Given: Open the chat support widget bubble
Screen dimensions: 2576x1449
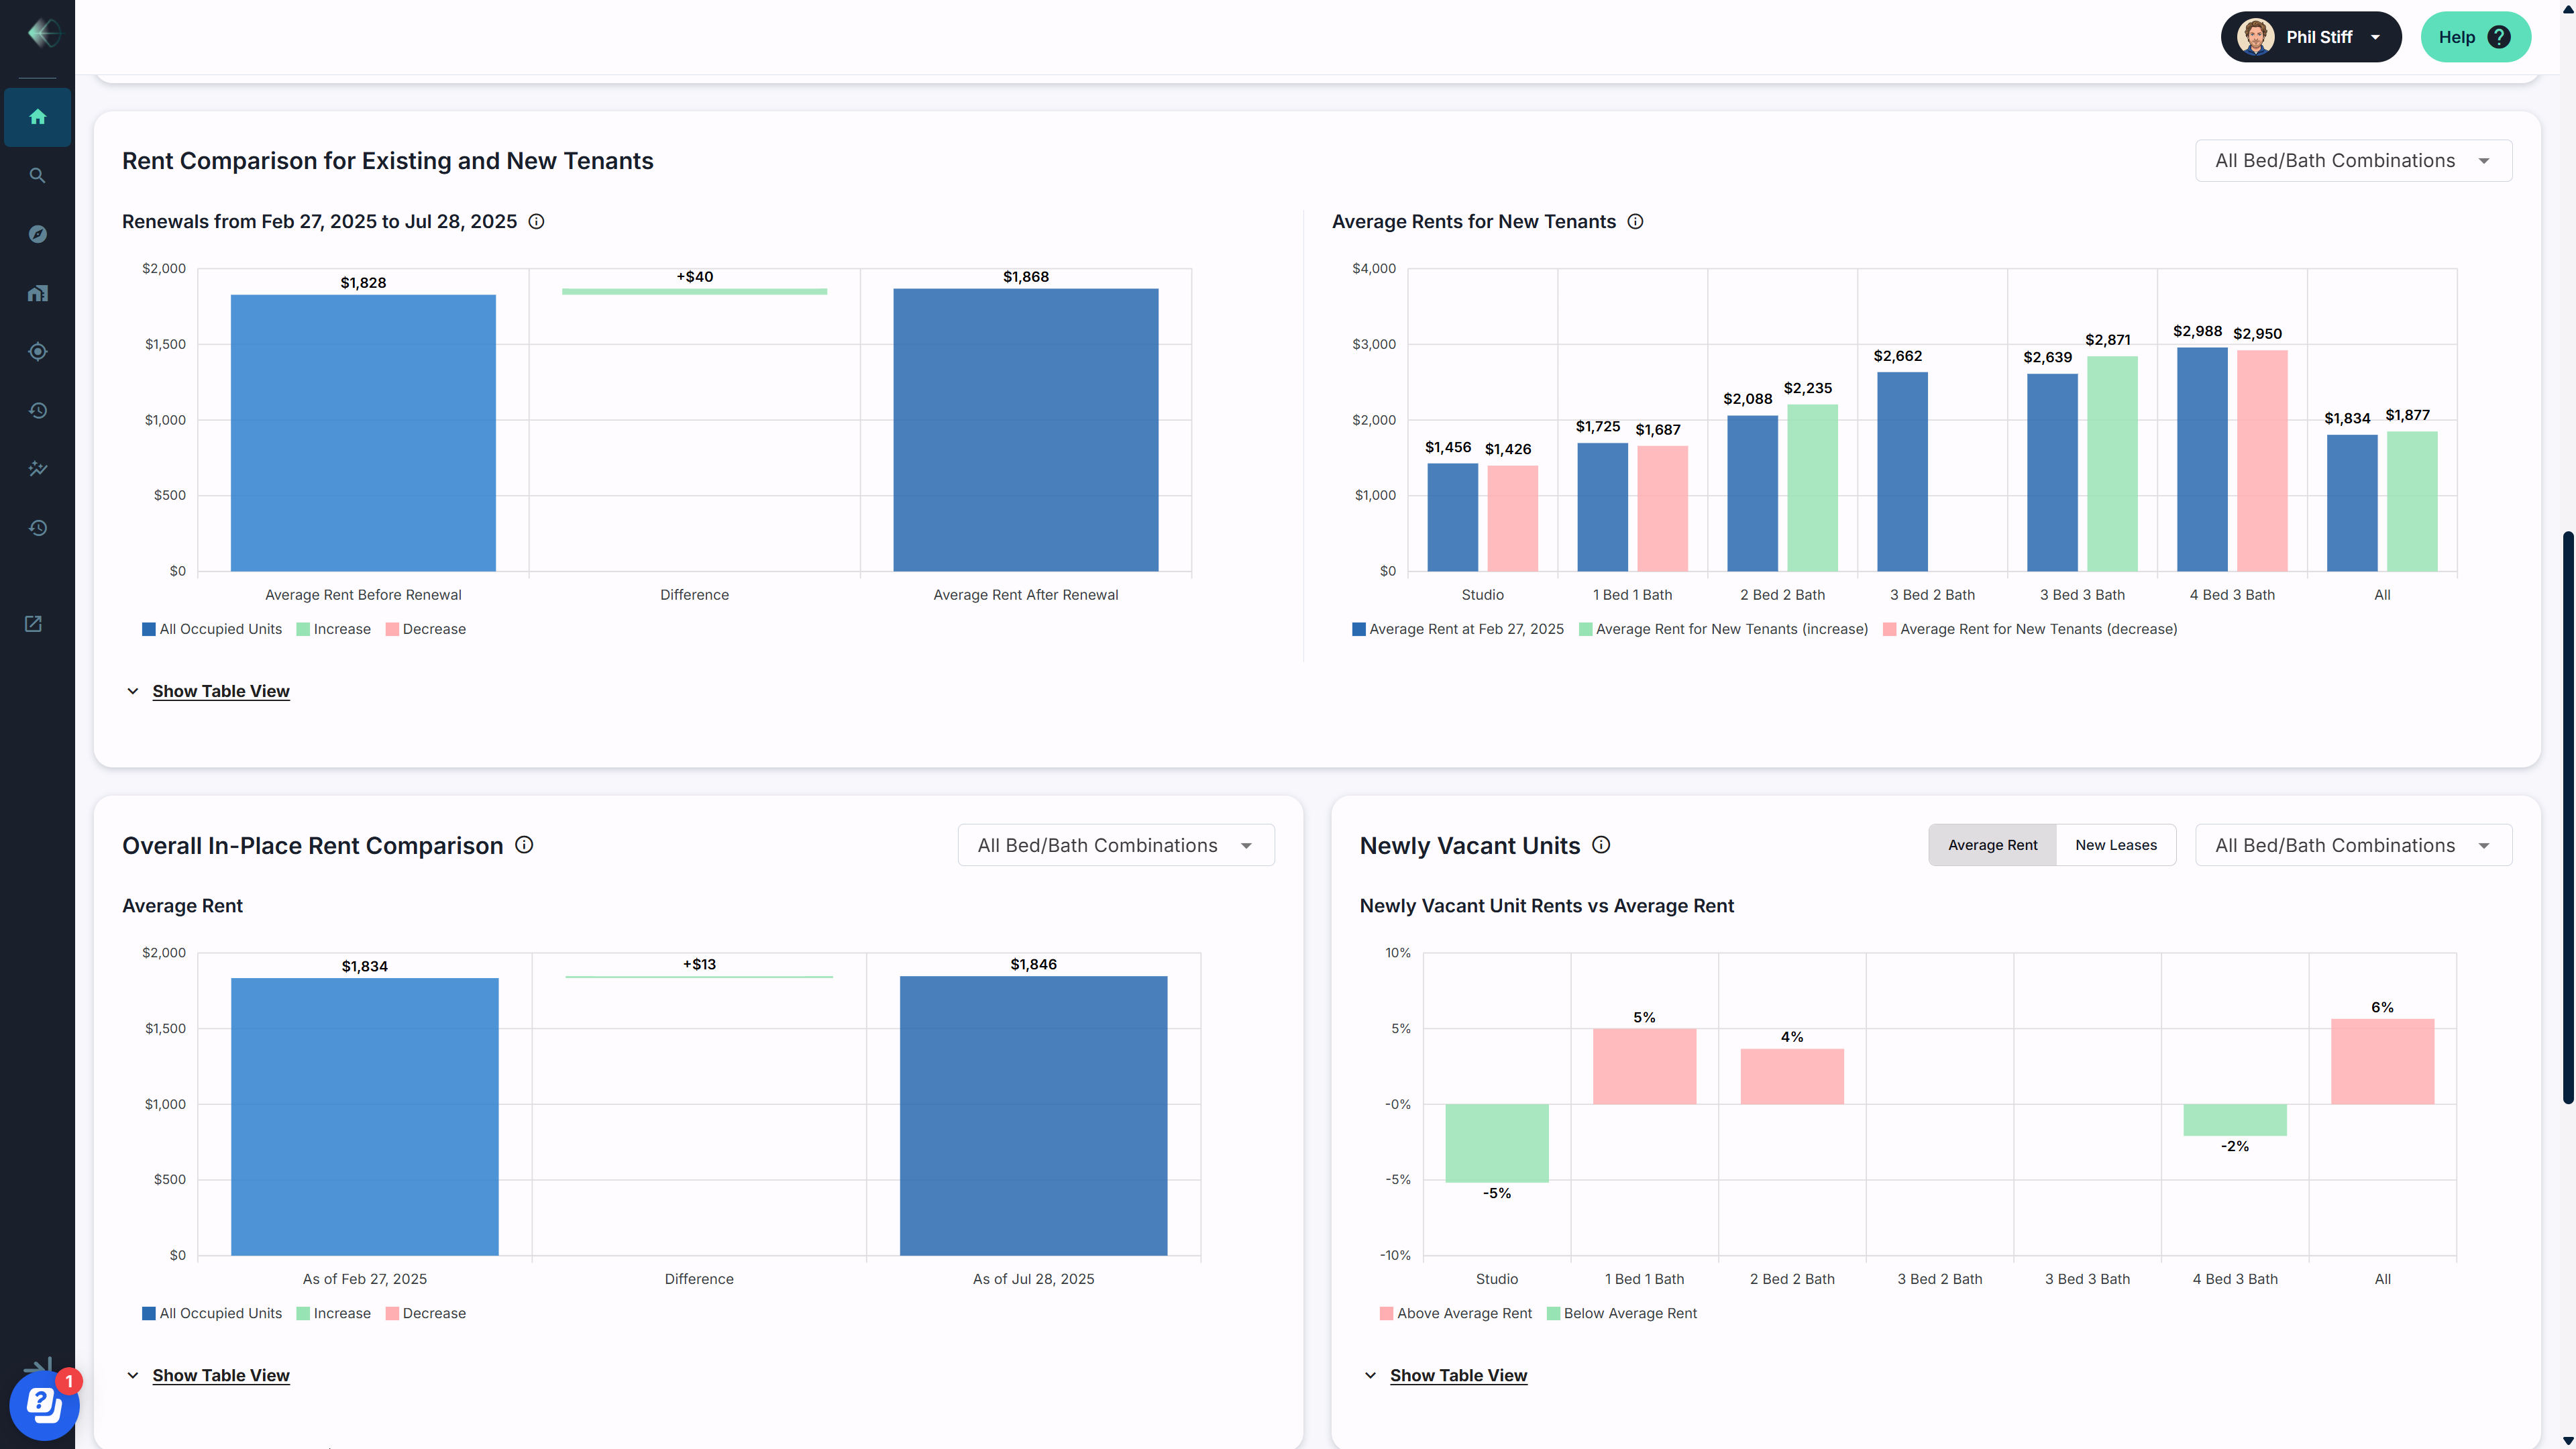Looking at the screenshot, I should point(43,1405).
